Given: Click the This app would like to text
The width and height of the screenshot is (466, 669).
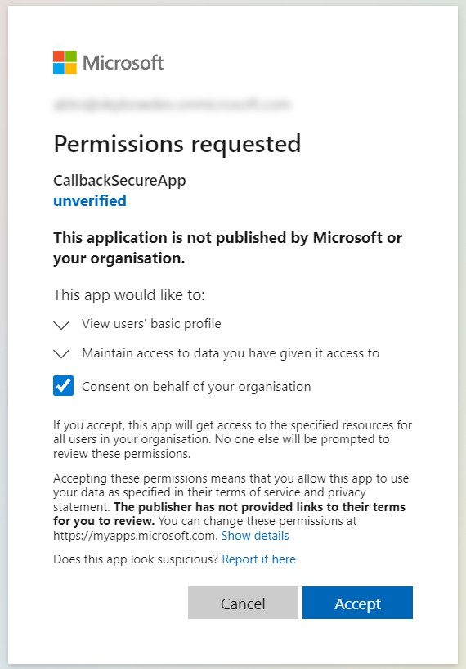Looking at the screenshot, I should [x=128, y=294].
